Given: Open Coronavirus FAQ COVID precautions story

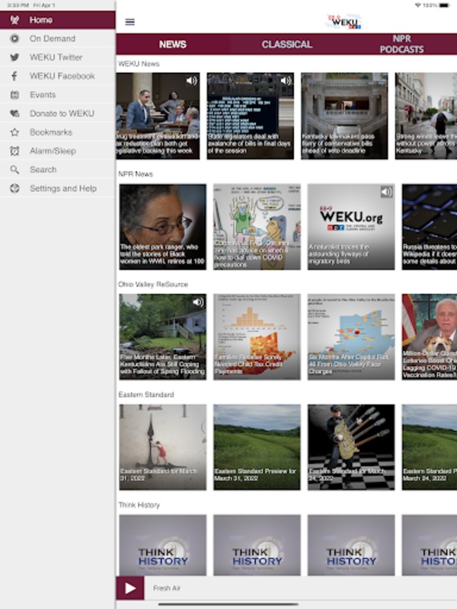Looking at the screenshot, I should click(257, 227).
